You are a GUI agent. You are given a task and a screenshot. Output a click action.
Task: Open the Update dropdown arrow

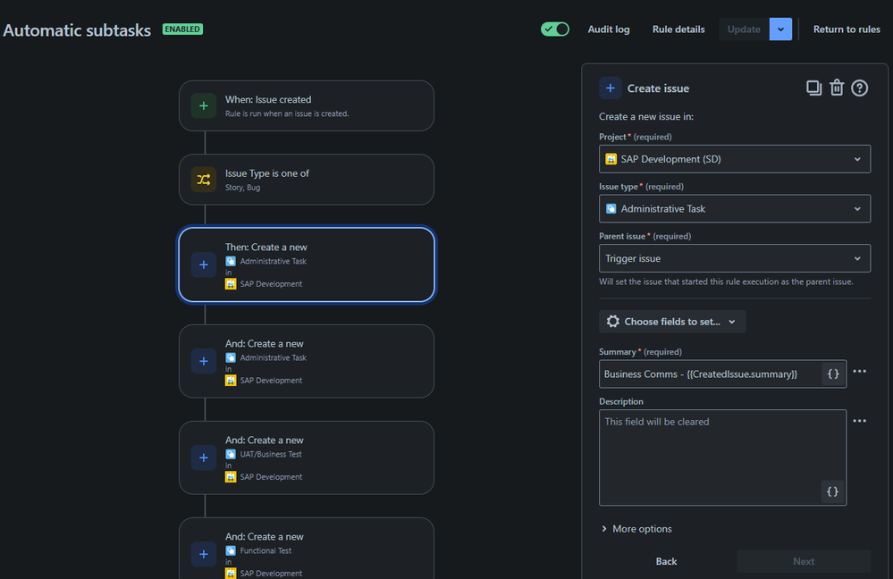[780, 29]
